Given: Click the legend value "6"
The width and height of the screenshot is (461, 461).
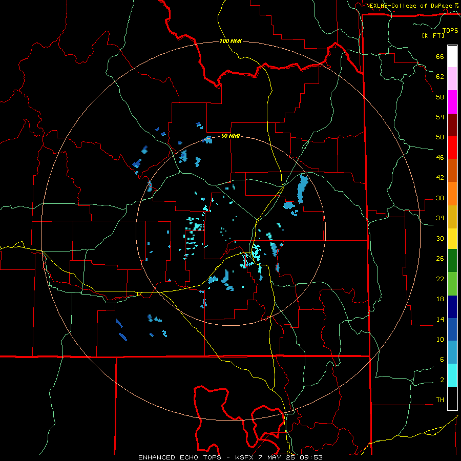Looking at the screenshot, I should point(442,360).
